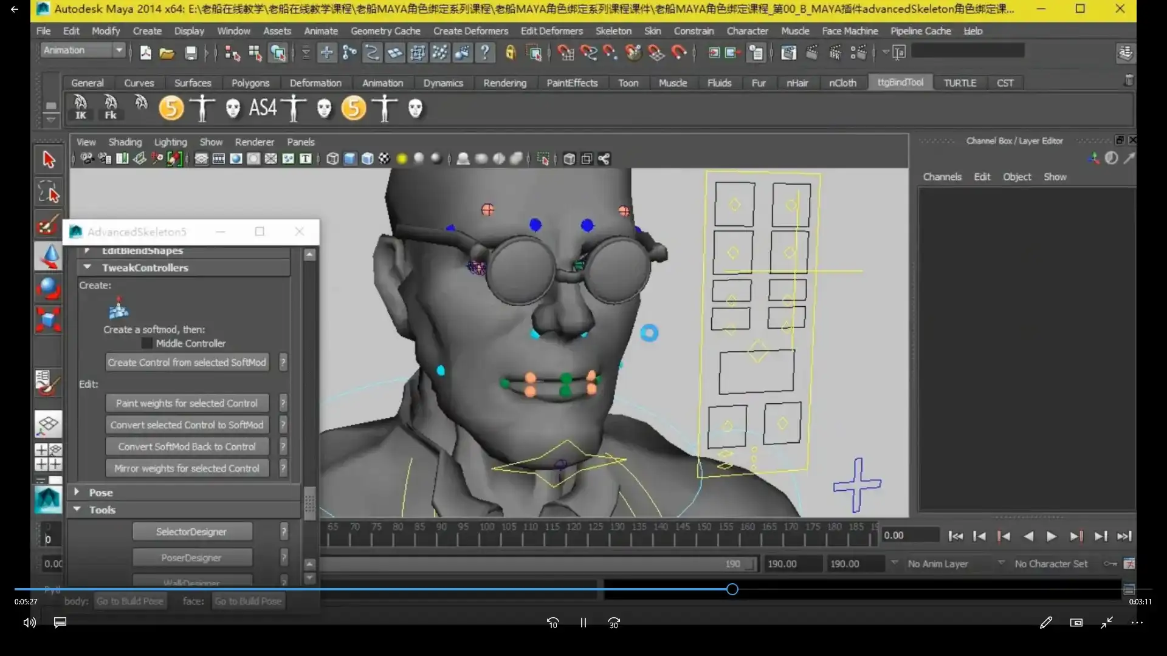The height and width of the screenshot is (656, 1167).
Task: Click the play button in timeline controls
Action: (x=1052, y=536)
